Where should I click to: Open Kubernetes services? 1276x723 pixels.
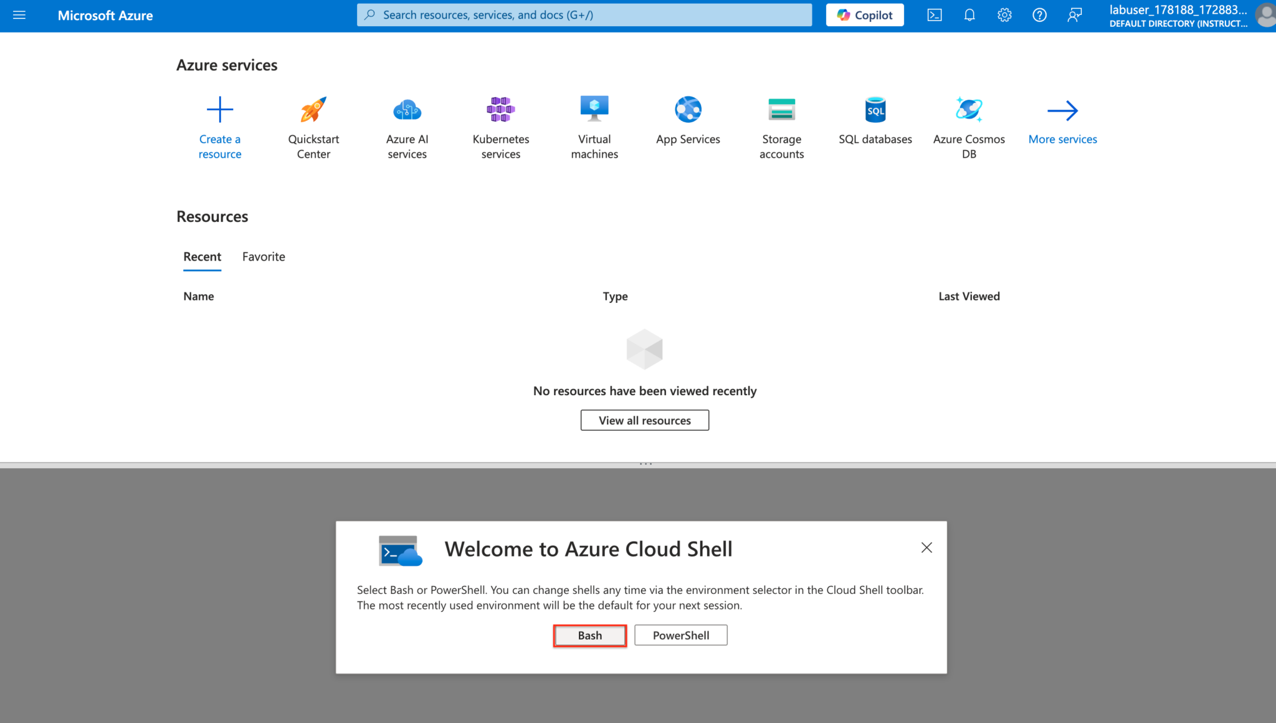point(500,125)
